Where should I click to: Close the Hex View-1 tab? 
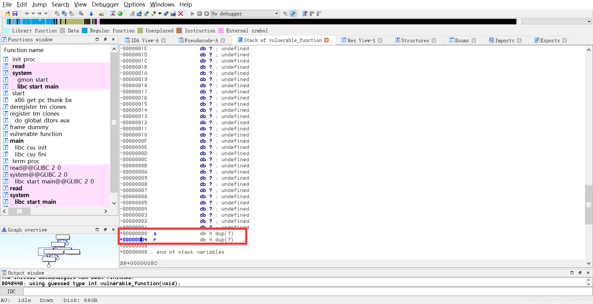[380, 40]
